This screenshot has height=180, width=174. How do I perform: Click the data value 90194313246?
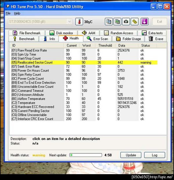coord(127,103)
